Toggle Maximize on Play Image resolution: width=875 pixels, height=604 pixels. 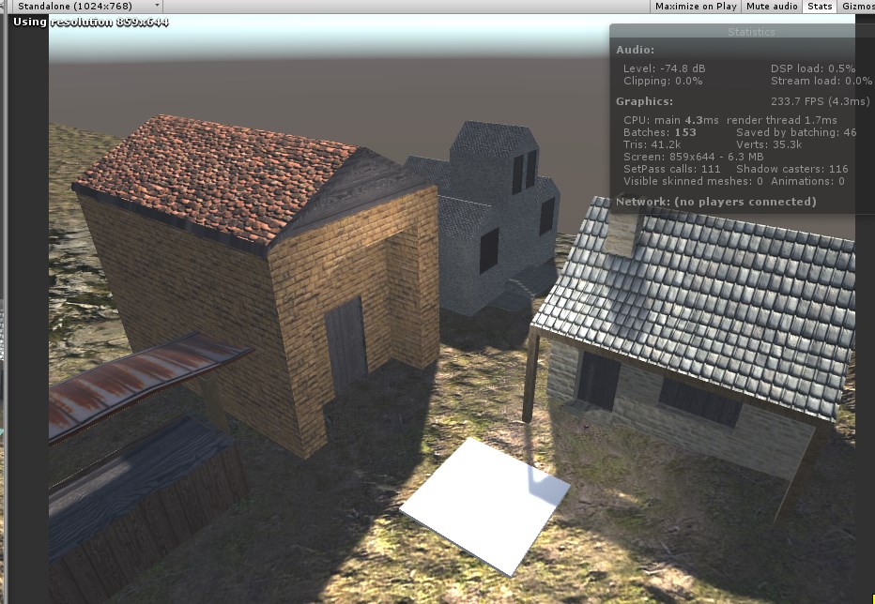coord(696,7)
